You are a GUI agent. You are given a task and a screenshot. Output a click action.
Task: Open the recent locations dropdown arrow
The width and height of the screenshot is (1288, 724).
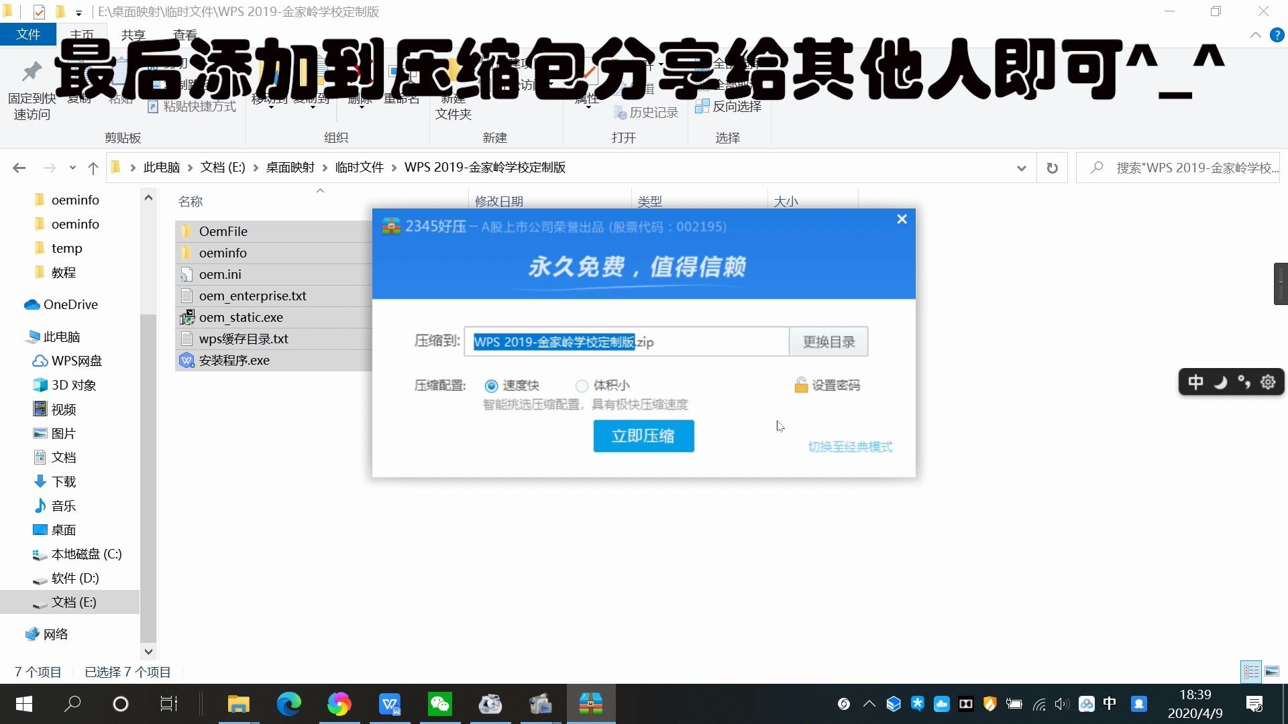tap(72, 168)
